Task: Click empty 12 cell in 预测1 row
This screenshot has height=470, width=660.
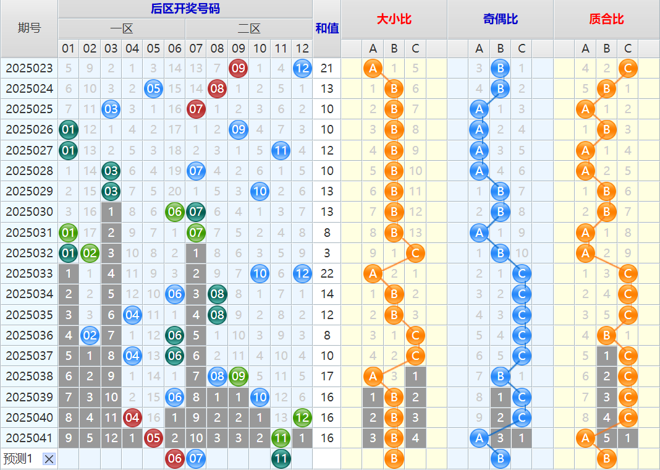Action: click(x=302, y=459)
